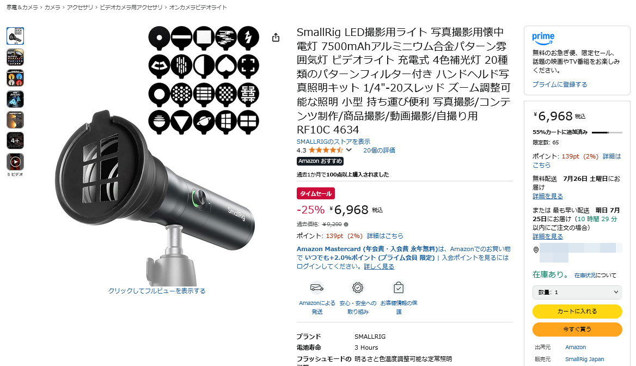Click the share icon beside product image
This screenshot has width=636, height=366.
pos(276,38)
